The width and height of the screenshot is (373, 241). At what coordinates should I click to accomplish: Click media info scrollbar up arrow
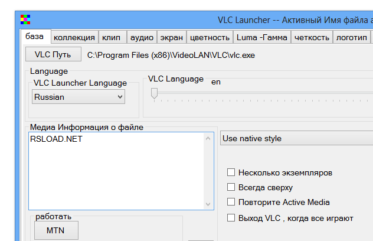pos(208,138)
